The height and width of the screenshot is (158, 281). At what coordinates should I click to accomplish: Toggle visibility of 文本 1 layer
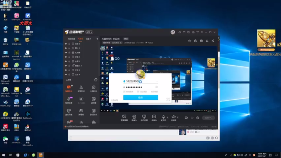point(66,57)
